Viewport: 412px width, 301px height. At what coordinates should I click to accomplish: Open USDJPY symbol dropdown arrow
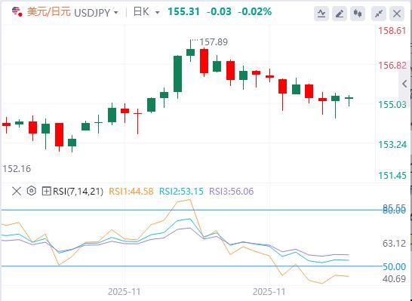tap(116, 12)
